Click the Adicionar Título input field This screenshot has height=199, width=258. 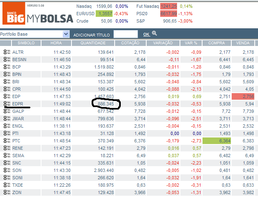tap(126, 34)
